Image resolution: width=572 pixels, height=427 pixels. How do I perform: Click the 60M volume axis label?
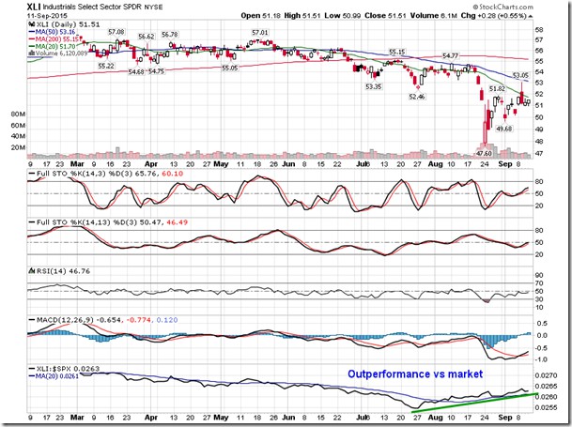point(18,126)
